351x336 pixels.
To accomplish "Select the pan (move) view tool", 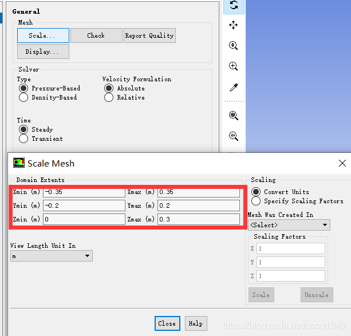I will [233, 25].
